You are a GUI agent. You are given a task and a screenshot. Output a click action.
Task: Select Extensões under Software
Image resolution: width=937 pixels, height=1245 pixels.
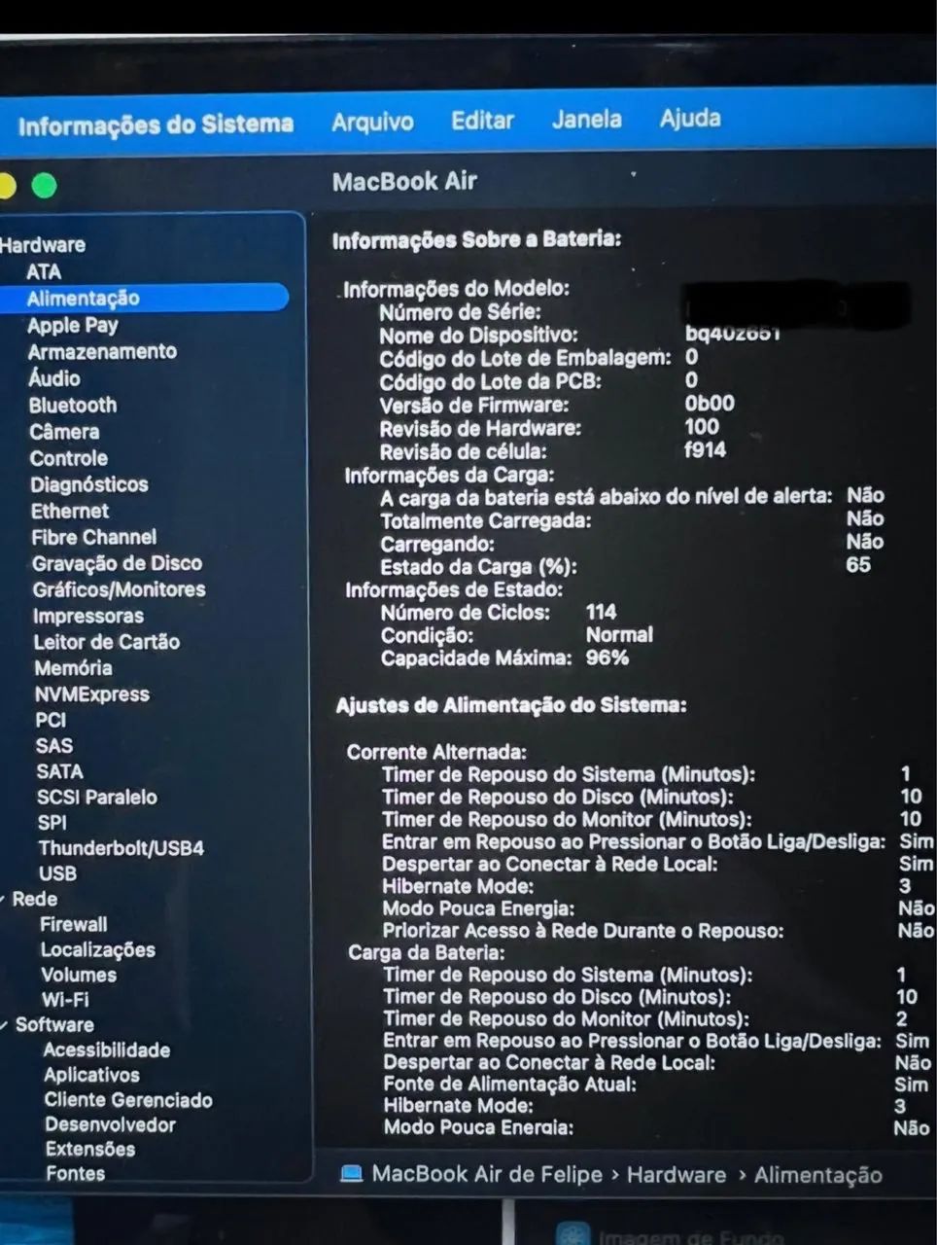(90, 1149)
